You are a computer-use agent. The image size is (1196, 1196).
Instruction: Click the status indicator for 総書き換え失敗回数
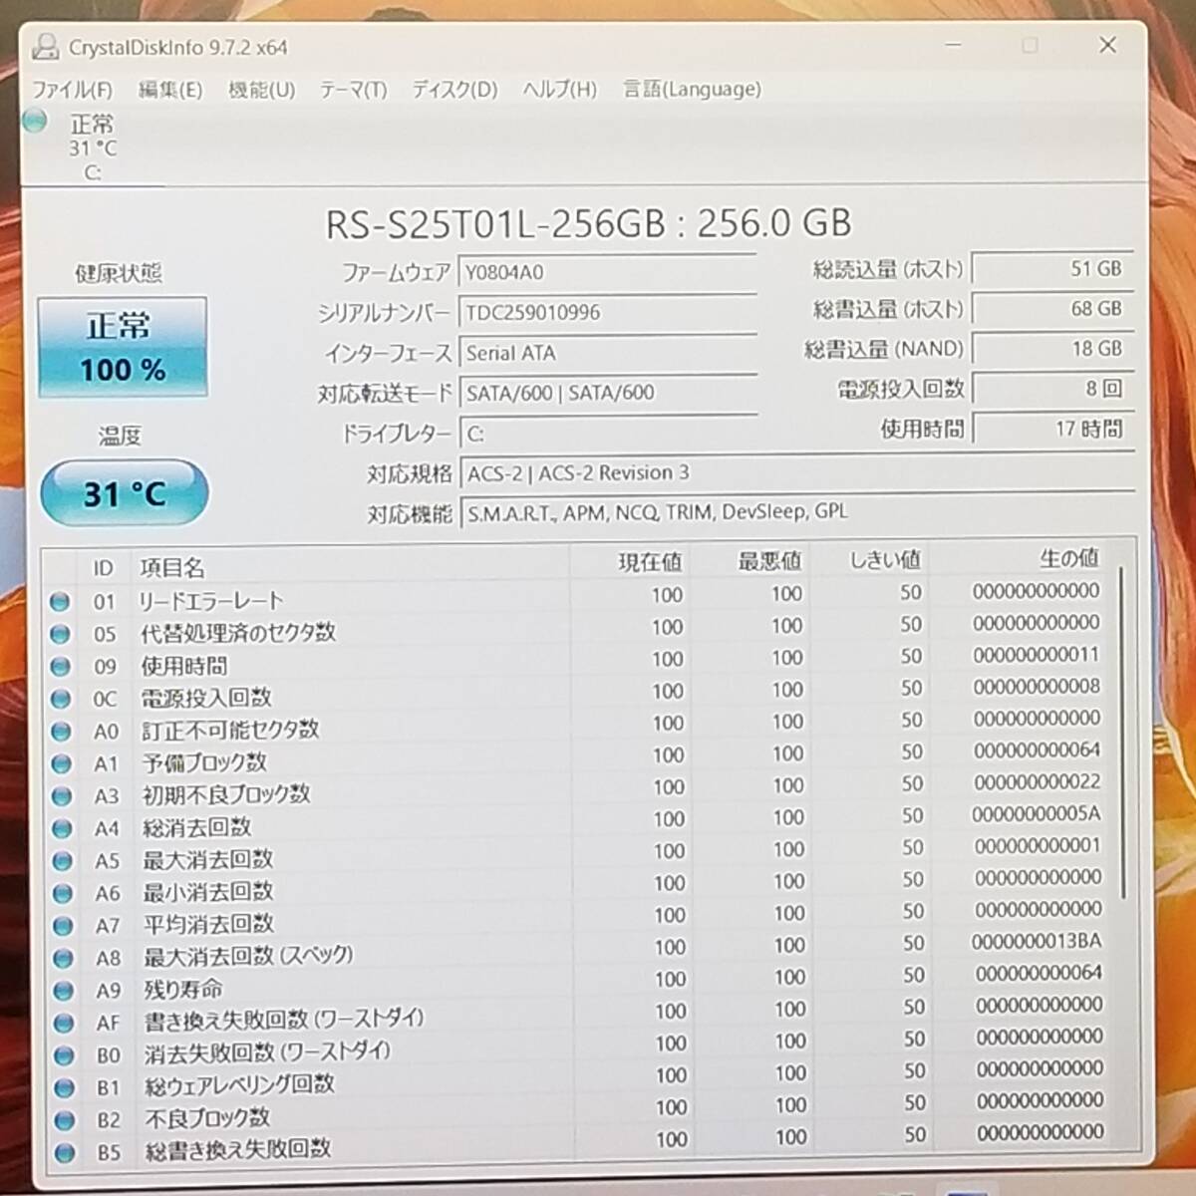(x=62, y=1150)
